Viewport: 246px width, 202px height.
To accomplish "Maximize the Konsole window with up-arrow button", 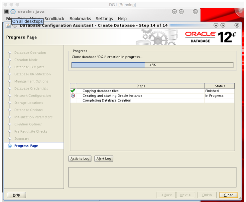I will (181, 12).
